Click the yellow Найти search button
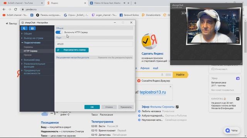The width and height of the screenshot is (247, 138). click(180, 75)
